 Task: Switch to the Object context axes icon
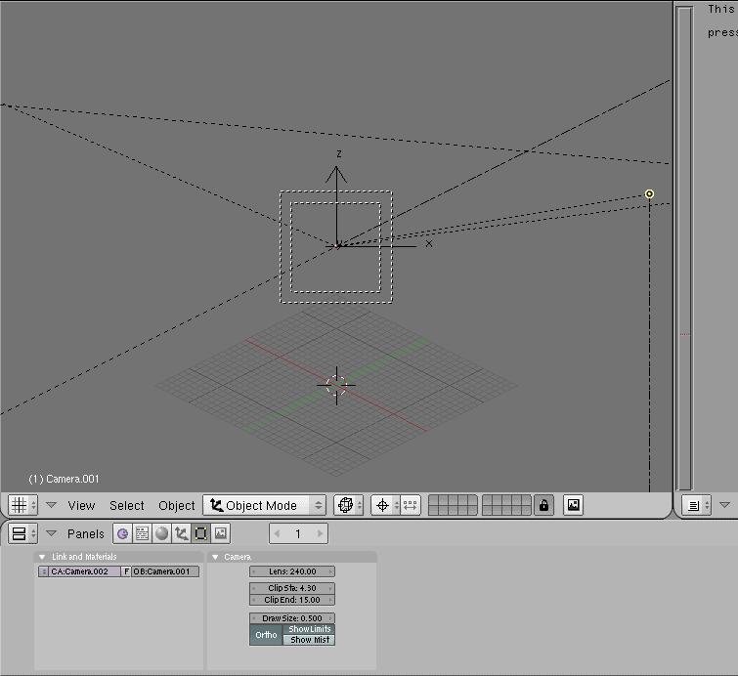click(181, 533)
